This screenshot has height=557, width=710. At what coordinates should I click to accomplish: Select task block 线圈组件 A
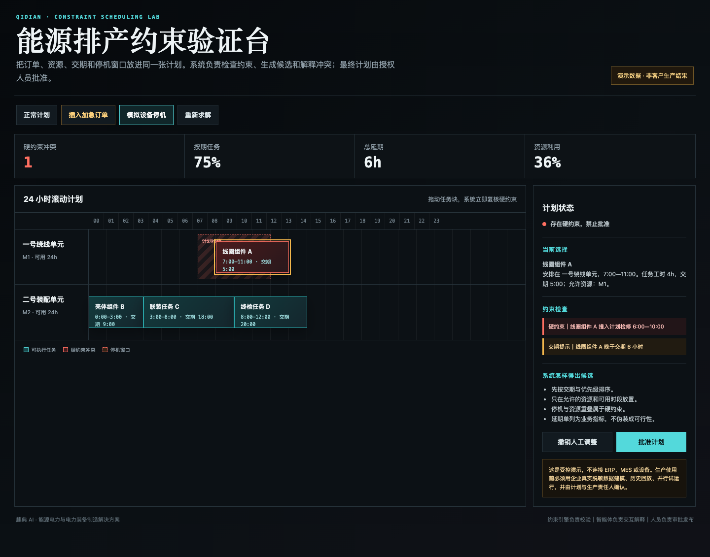[252, 257]
